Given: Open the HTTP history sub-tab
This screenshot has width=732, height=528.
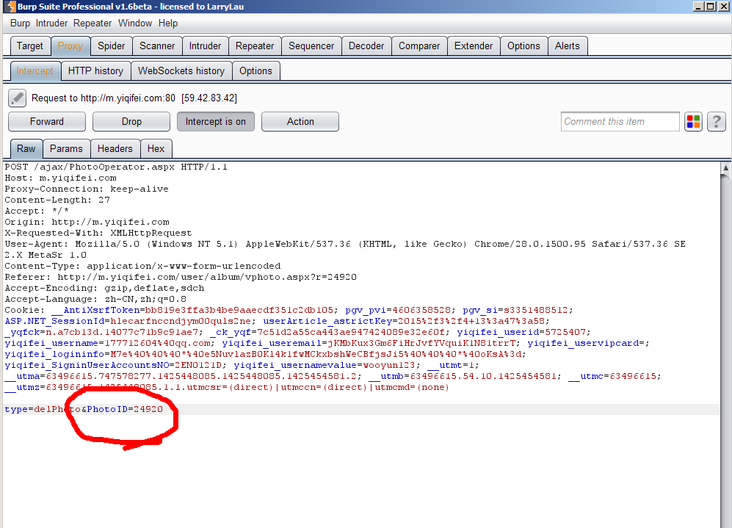Looking at the screenshot, I should pos(95,71).
